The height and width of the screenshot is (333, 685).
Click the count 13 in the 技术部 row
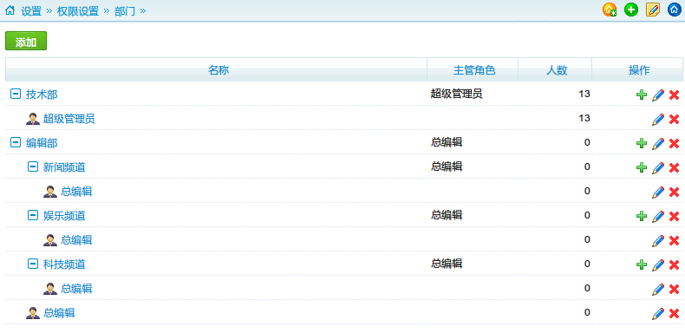point(584,94)
